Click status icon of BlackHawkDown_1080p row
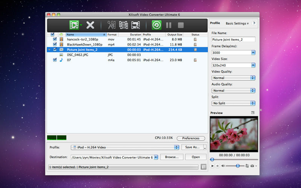The width and height of the screenshot is (301, 188). (x=195, y=44)
